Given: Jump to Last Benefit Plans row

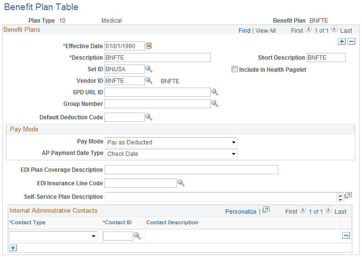Looking at the screenshot, I should [x=346, y=31].
